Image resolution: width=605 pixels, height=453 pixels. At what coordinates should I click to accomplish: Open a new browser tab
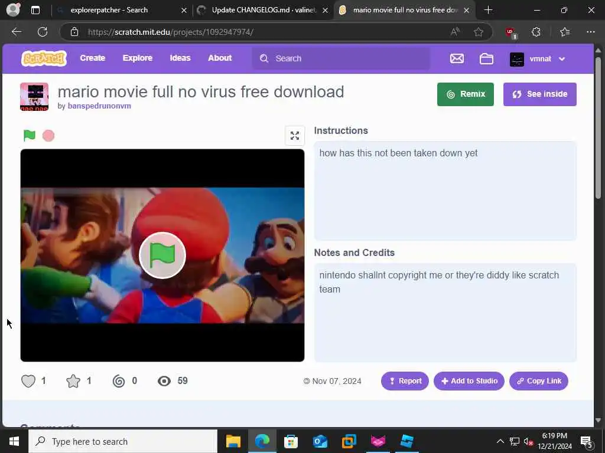[488, 10]
